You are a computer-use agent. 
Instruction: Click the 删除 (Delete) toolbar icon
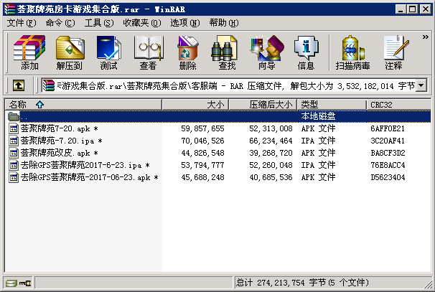[x=187, y=52]
